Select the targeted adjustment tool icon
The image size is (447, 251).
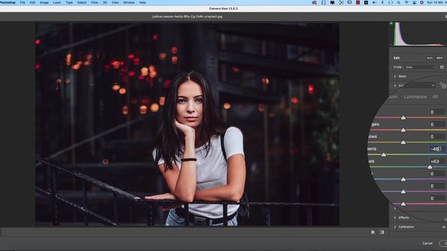[x=444, y=86]
